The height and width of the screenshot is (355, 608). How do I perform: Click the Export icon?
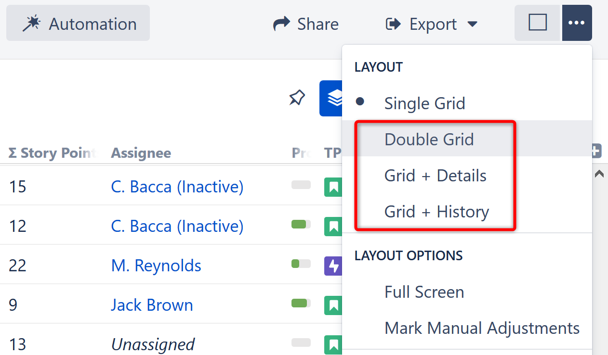[x=394, y=23]
